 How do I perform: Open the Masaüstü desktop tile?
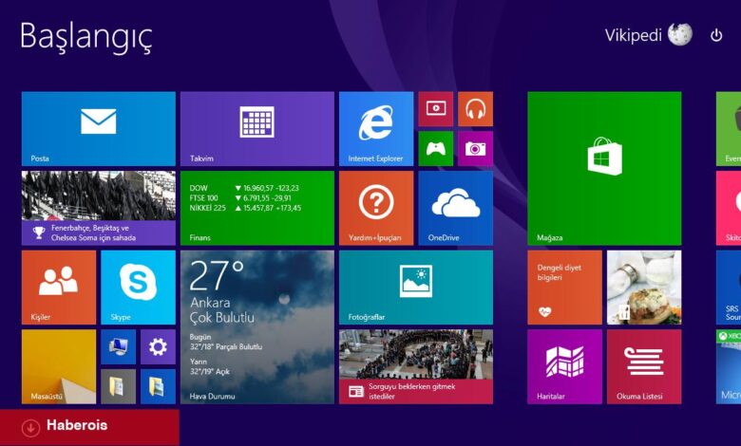tap(59, 366)
